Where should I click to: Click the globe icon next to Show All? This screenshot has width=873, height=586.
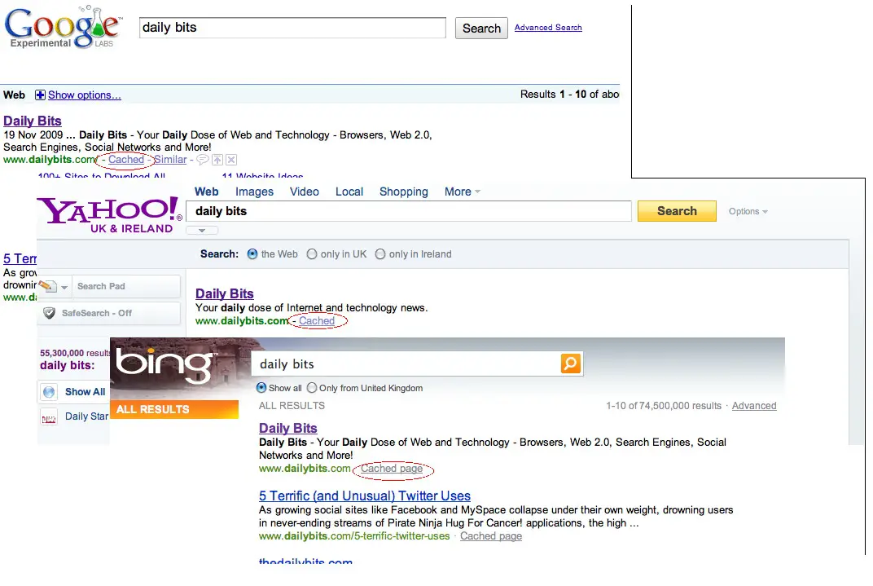49,392
